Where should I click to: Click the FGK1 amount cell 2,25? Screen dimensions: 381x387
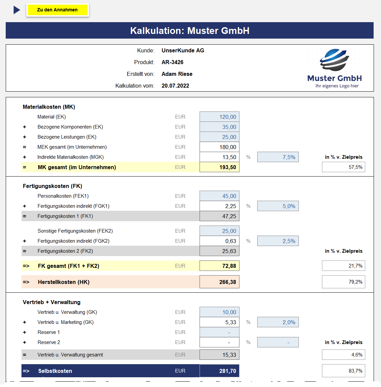click(219, 206)
